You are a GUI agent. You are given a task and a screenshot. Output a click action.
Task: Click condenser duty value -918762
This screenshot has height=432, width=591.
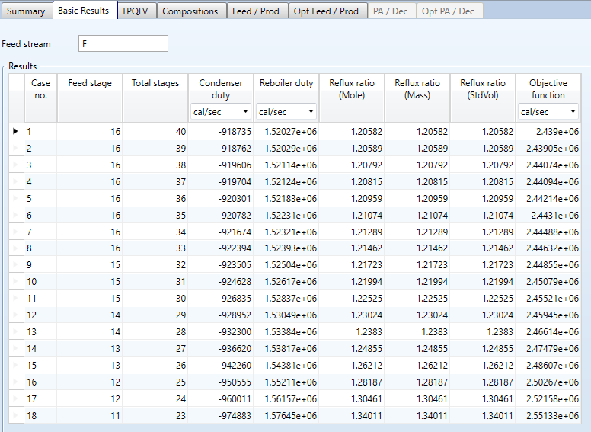[x=221, y=148]
